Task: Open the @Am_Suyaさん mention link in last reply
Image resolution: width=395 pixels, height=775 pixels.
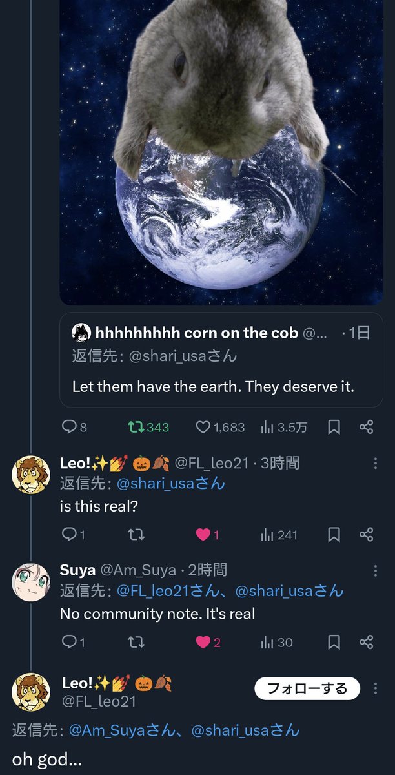Action: pyautogui.click(x=116, y=730)
